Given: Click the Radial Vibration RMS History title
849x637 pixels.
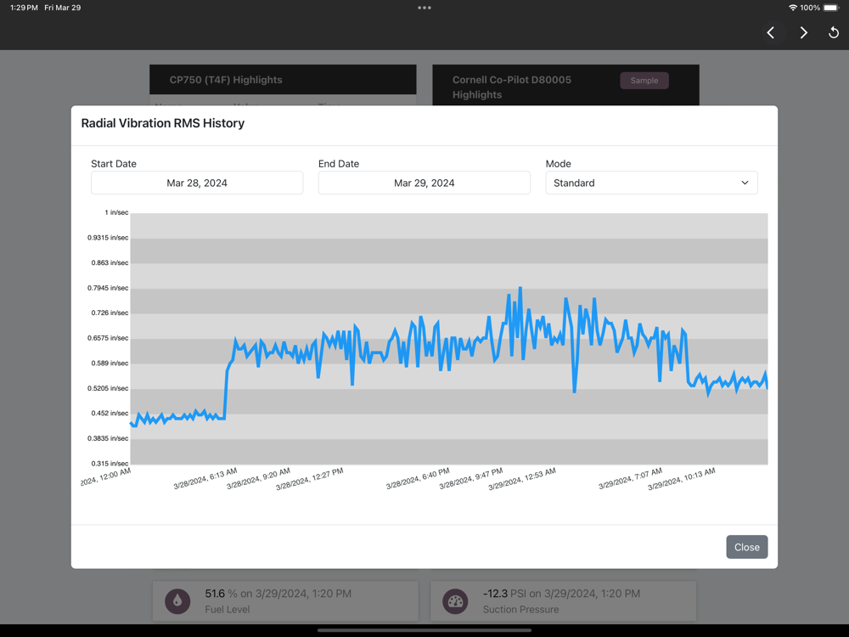Looking at the screenshot, I should 163,123.
